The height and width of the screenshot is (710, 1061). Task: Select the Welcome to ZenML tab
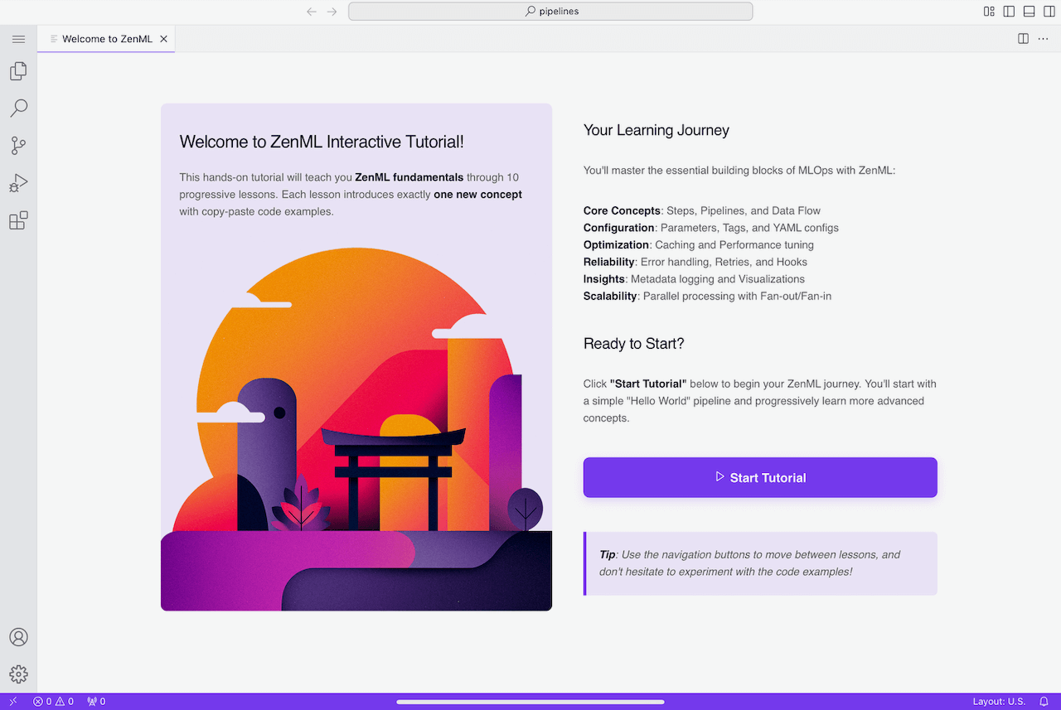pyautogui.click(x=107, y=39)
